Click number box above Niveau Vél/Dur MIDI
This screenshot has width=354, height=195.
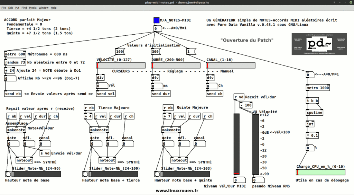click(239, 180)
